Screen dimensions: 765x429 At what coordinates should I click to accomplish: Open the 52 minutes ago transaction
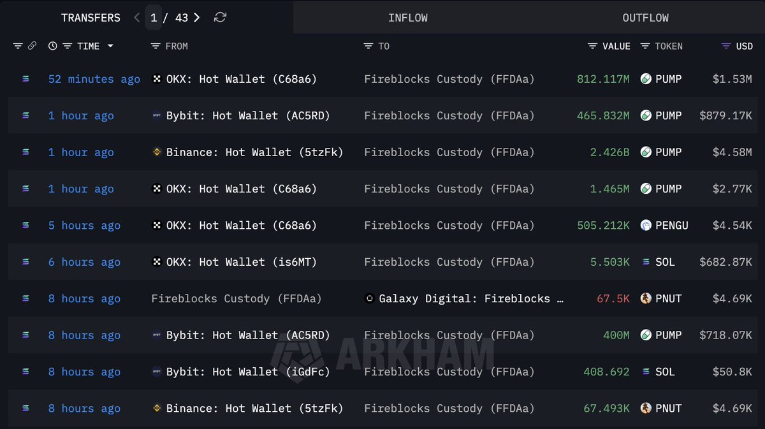click(94, 79)
